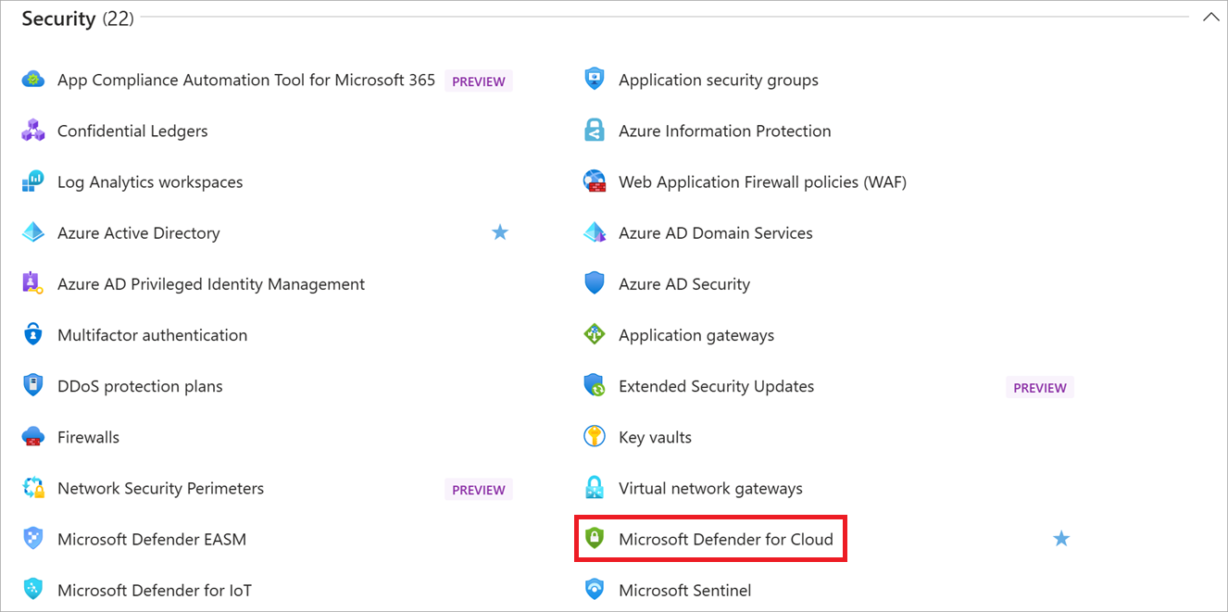Open Web Application Firewall policies (WAF)
Screen dimensions: 1228x612
(762, 181)
